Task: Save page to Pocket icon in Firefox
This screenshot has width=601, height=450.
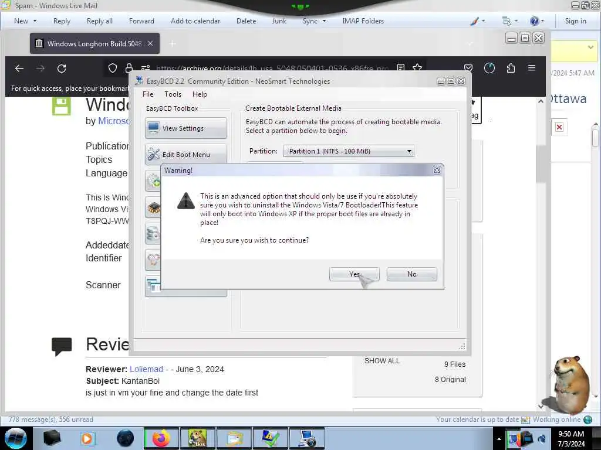Action: [468, 68]
